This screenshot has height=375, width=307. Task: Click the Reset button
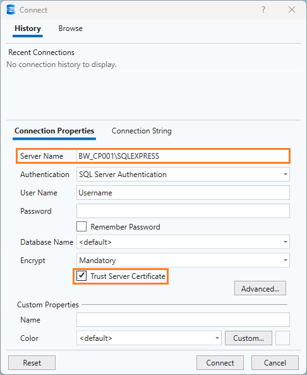click(32, 363)
